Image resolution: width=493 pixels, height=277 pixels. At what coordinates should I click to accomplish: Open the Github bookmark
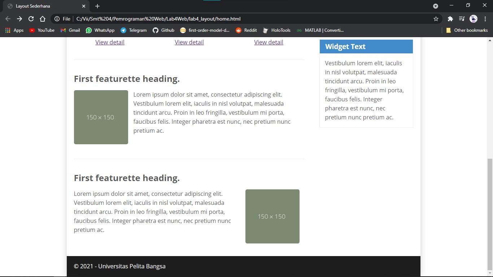coord(163,30)
